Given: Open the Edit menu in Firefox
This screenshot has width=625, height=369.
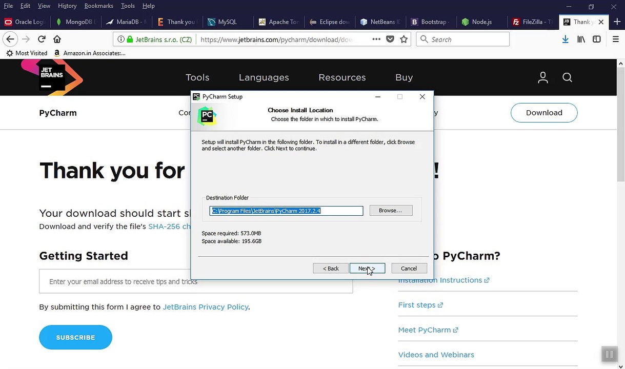Looking at the screenshot, I should point(25,6).
